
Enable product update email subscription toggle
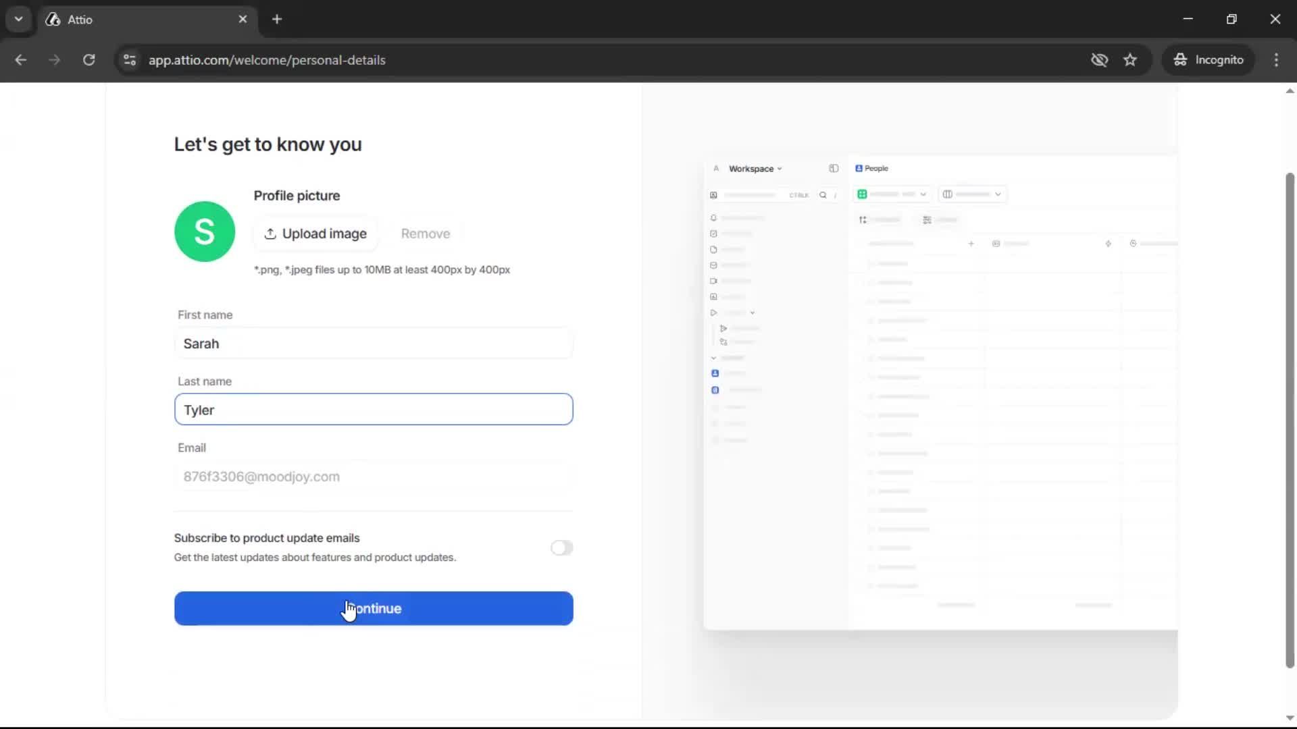click(x=561, y=547)
